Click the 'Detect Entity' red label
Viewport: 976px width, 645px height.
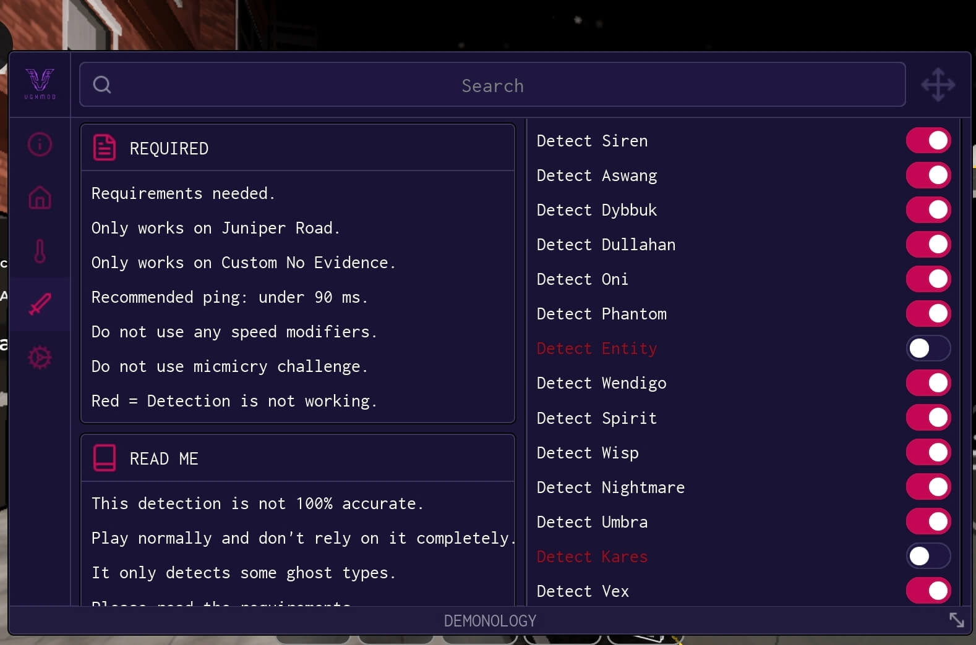tap(596, 348)
